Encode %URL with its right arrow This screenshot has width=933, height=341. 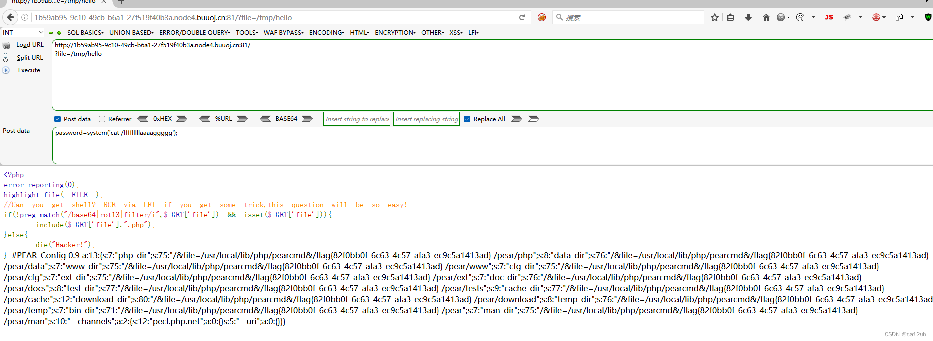click(x=242, y=119)
